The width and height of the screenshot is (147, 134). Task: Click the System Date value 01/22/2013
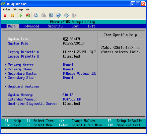[73, 43]
